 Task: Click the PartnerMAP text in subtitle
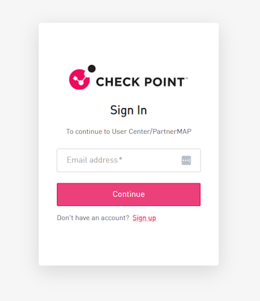click(x=172, y=132)
